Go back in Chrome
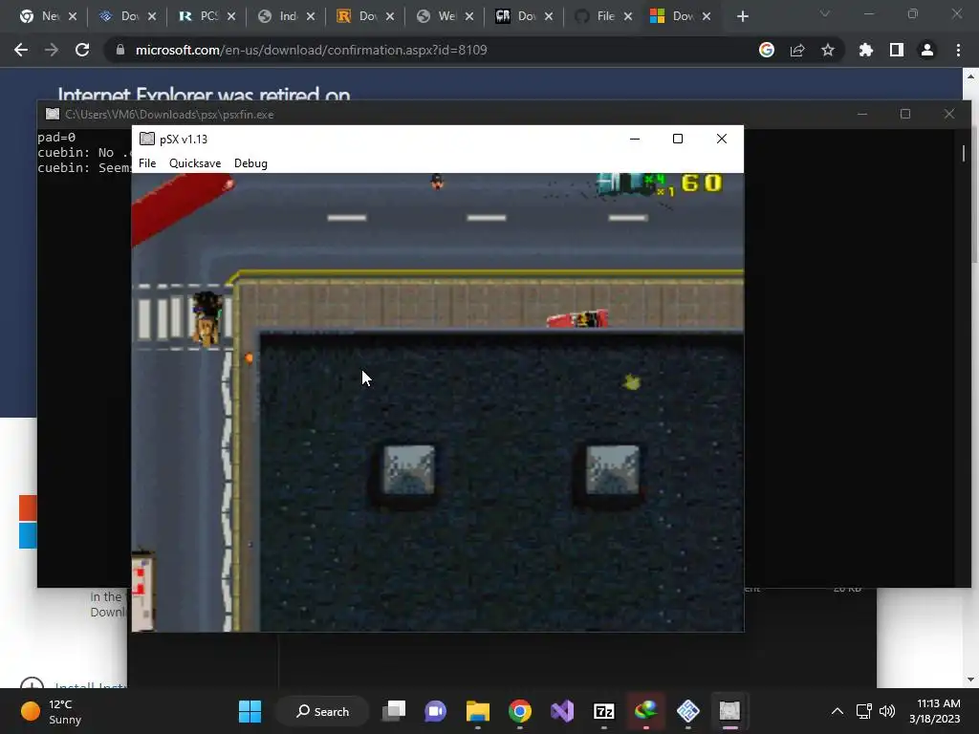The width and height of the screenshot is (979, 734). click(21, 50)
